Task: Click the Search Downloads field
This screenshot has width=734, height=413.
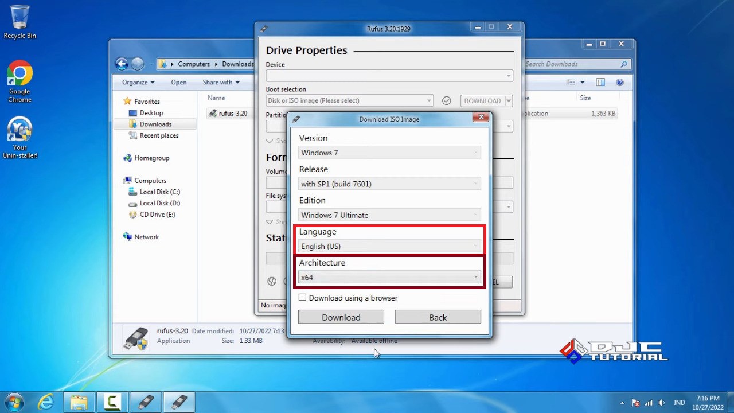Action: click(x=573, y=64)
